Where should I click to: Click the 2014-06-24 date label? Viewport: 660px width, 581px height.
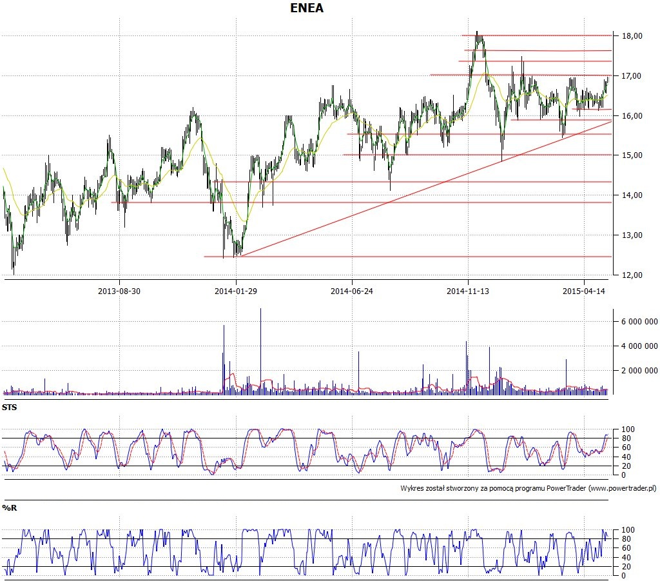point(352,291)
